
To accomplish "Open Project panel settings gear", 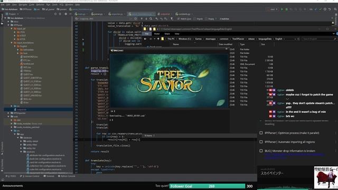I will (x=65, y=14).
